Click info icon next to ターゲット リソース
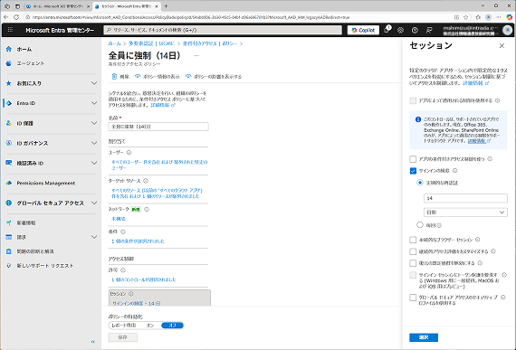516x350 pixels. pos(146,181)
